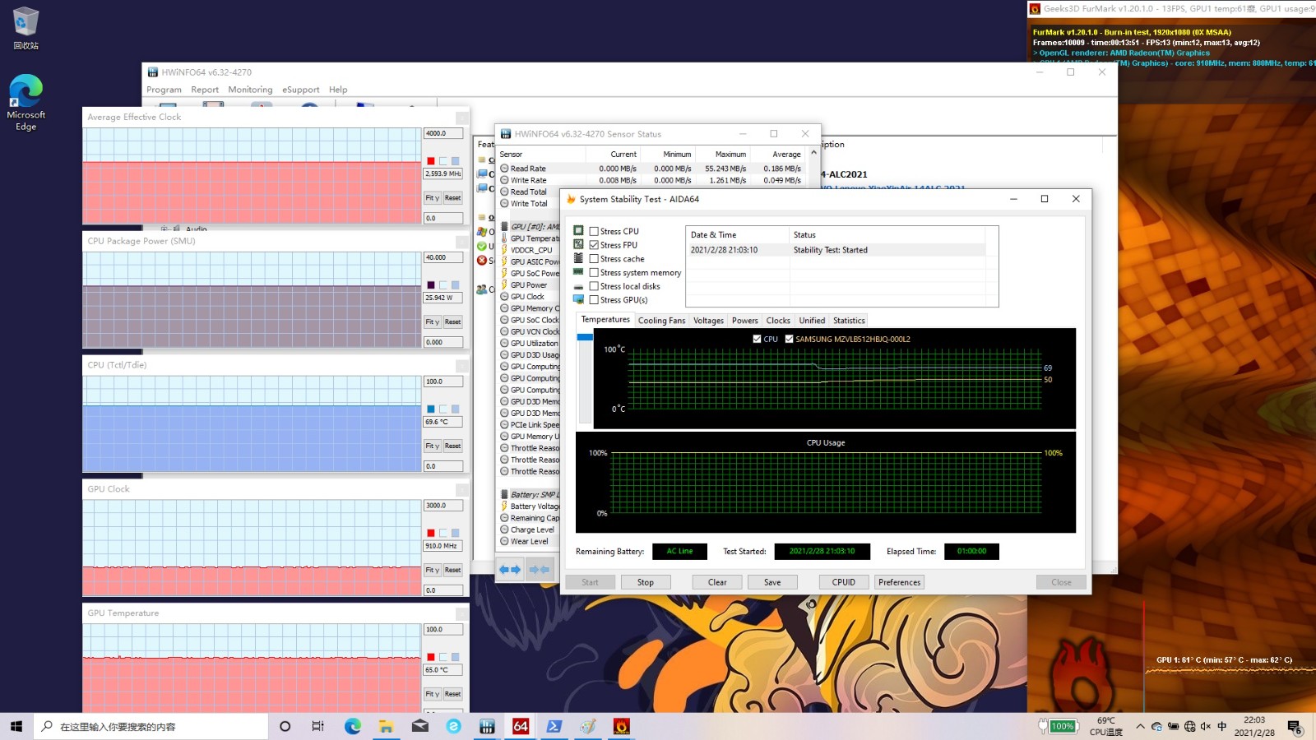Open CPUID from the AIDA64 window
Screen dimensions: 1316x740
[844, 582]
